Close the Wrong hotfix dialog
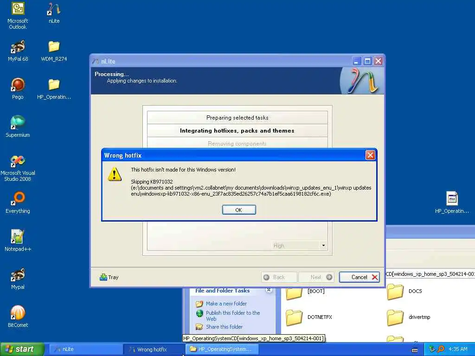Image resolution: width=475 pixels, height=356 pixels. [370, 155]
